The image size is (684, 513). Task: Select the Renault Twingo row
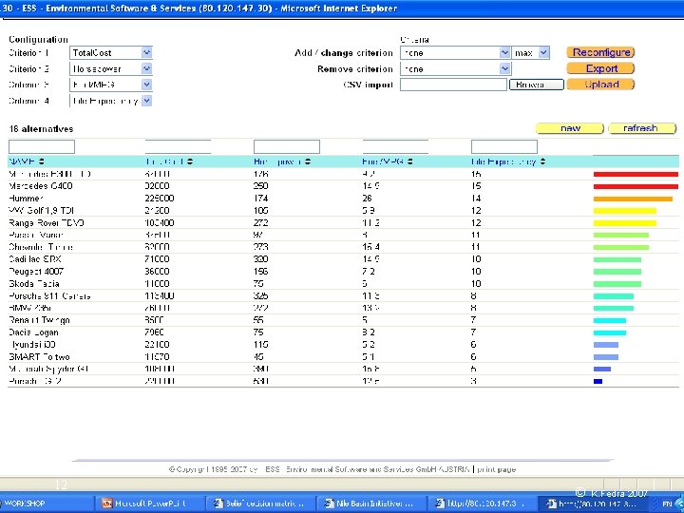click(x=343, y=320)
